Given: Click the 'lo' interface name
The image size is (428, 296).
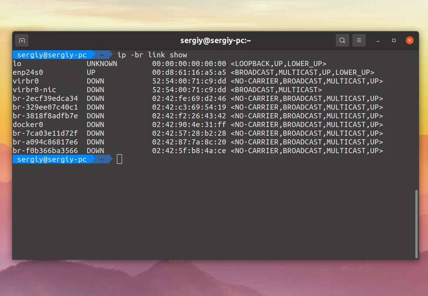Looking at the screenshot, I should coord(17,63).
